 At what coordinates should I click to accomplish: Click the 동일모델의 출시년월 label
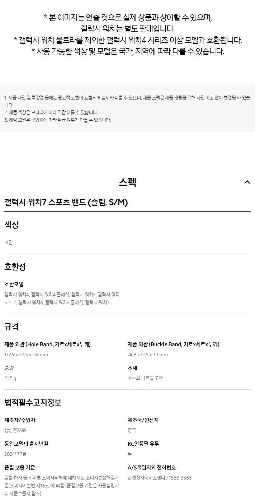[x=26, y=444]
